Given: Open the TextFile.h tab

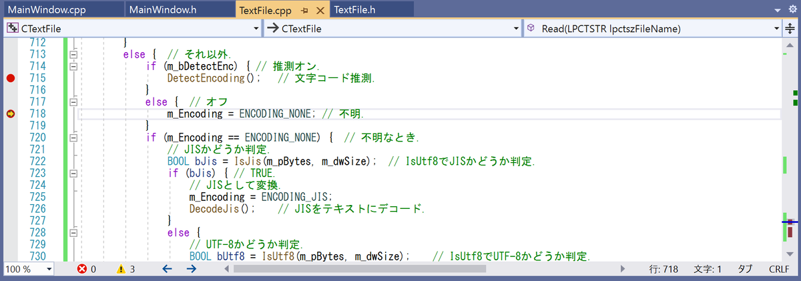Looking at the screenshot, I should 354,10.
